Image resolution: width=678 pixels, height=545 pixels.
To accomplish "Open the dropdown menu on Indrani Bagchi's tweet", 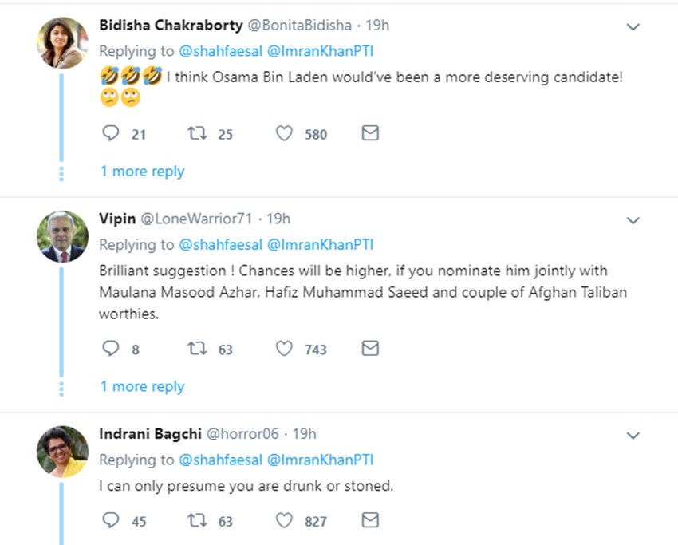I will (x=633, y=436).
